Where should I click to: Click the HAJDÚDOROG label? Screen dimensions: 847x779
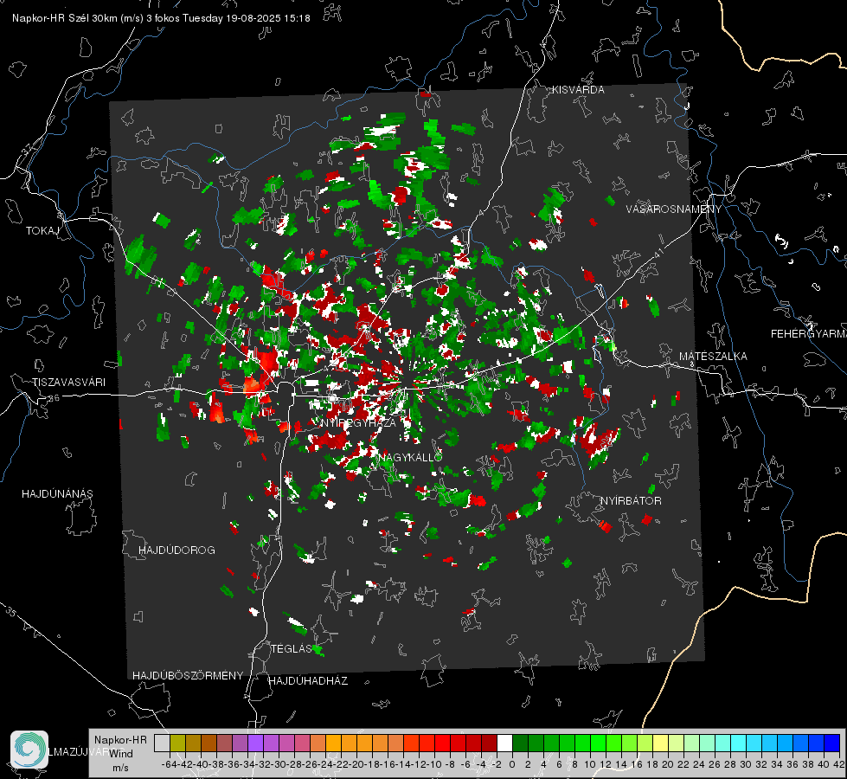coord(176,550)
